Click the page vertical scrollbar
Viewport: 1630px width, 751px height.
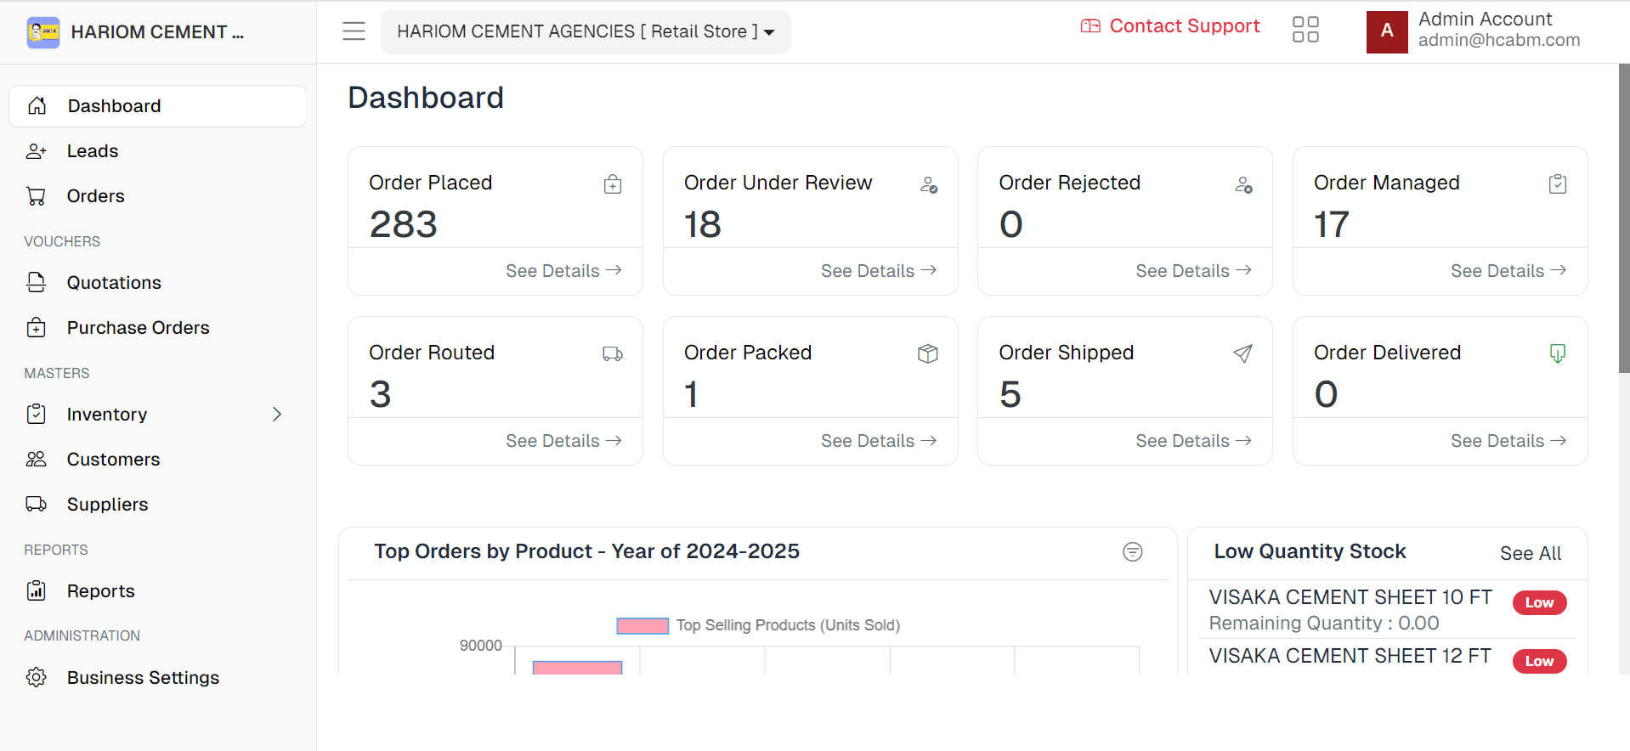click(x=1624, y=218)
